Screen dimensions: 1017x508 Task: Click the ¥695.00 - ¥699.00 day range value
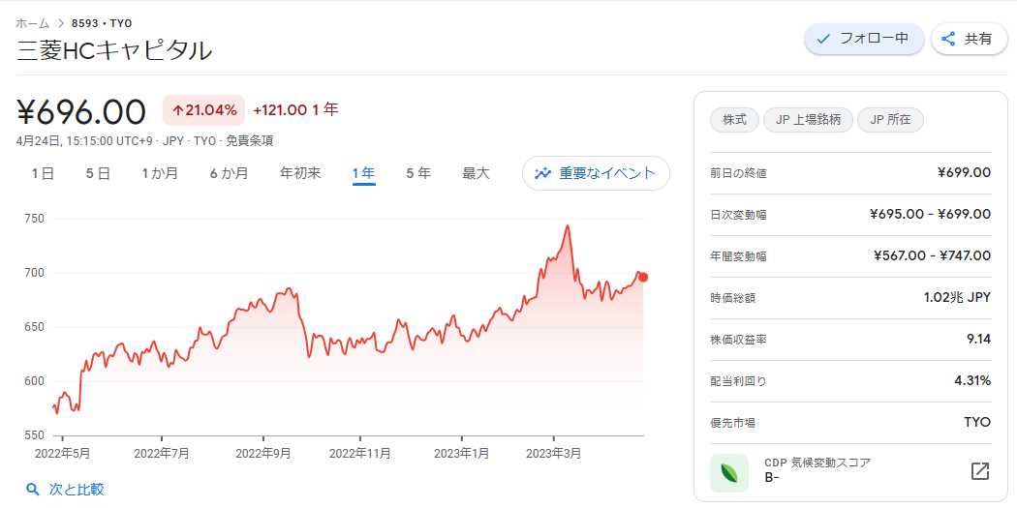click(x=930, y=214)
